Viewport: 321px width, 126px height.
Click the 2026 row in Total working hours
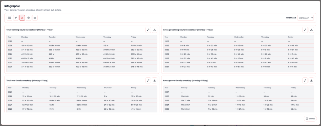[82, 45]
